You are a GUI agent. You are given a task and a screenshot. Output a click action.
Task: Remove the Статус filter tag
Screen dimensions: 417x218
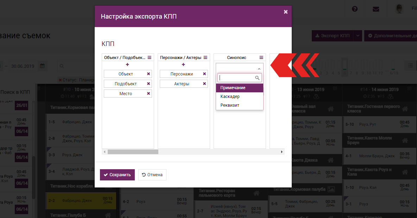(x=60, y=80)
